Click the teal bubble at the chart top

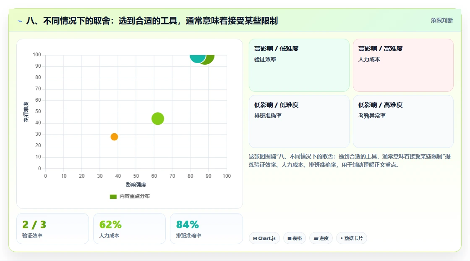point(198,58)
